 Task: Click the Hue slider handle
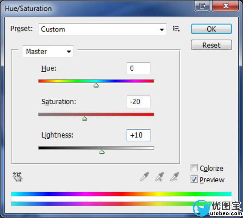(x=96, y=85)
